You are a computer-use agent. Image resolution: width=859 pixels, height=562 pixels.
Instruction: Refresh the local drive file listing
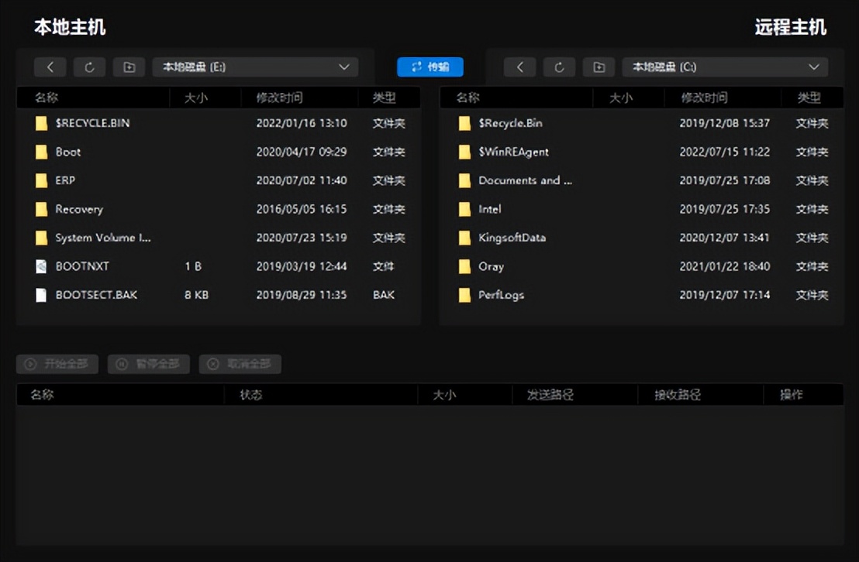click(89, 67)
